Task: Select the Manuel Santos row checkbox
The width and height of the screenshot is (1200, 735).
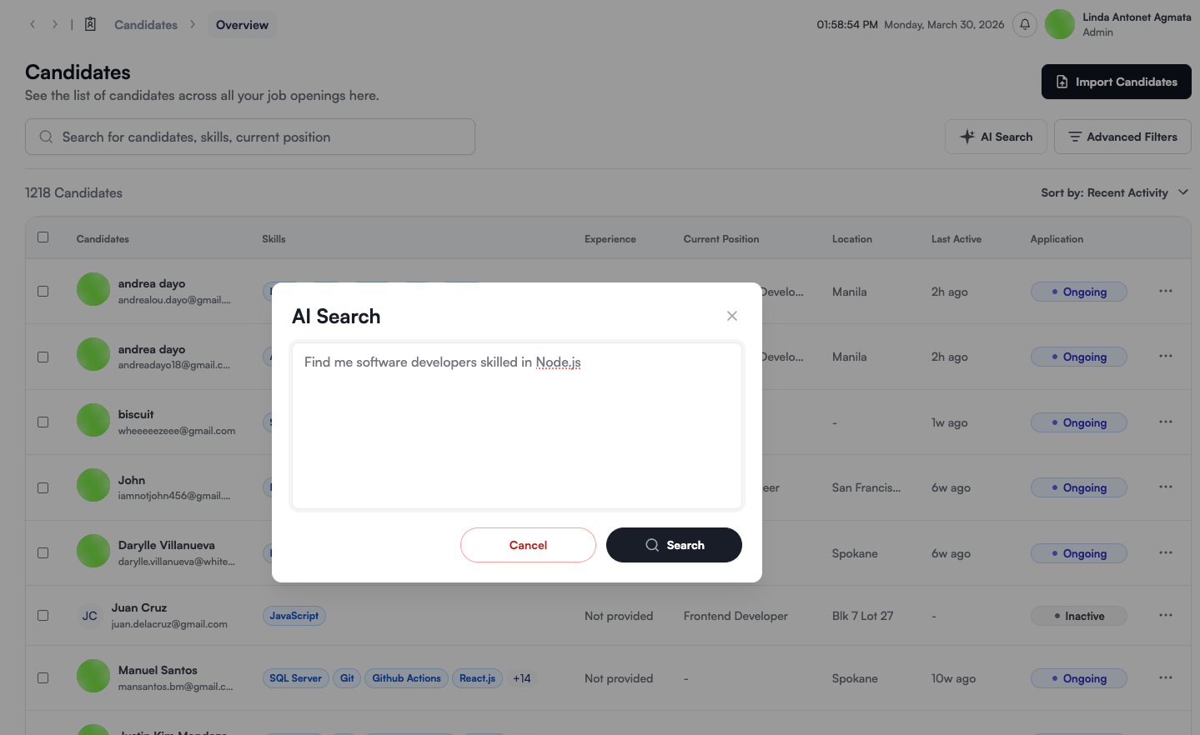Action: pos(43,678)
